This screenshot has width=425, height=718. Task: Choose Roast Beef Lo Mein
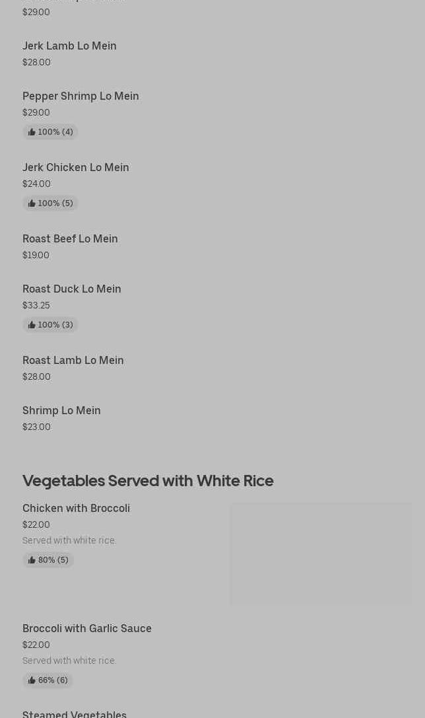click(x=70, y=239)
